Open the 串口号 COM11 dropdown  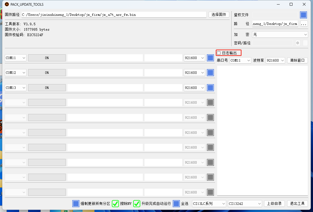pyautogui.click(x=240, y=61)
